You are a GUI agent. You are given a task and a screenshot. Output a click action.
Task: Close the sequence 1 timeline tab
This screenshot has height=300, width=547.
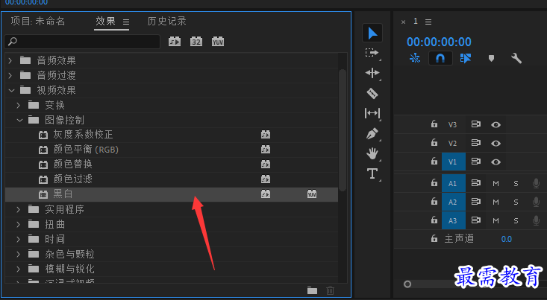[403, 22]
